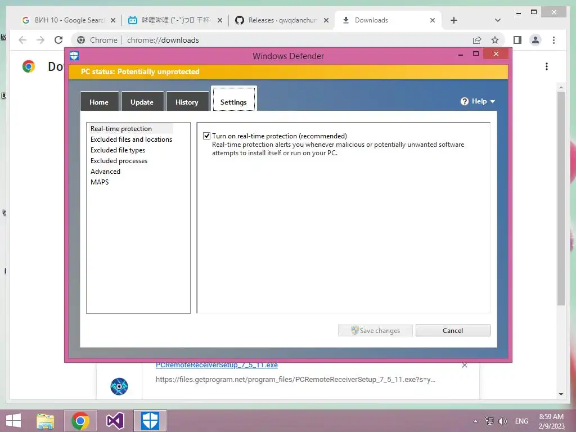Go forward in Chrome
576x432 pixels.
click(x=40, y=40)
